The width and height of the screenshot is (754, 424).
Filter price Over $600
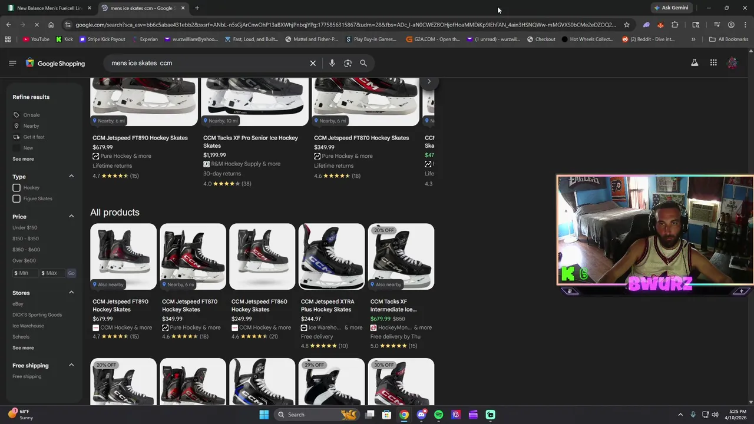24,260
